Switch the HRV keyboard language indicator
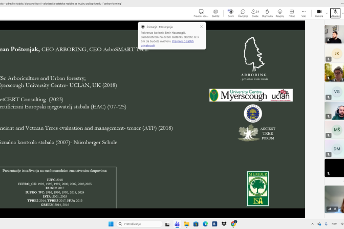This screenshot has height=229, width=344. (x=334, y=224)
